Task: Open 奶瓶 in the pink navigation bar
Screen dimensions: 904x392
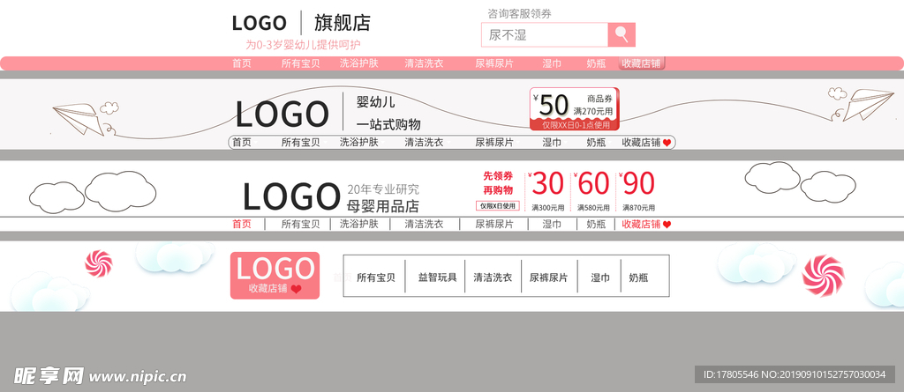Action: coord(596,63)
